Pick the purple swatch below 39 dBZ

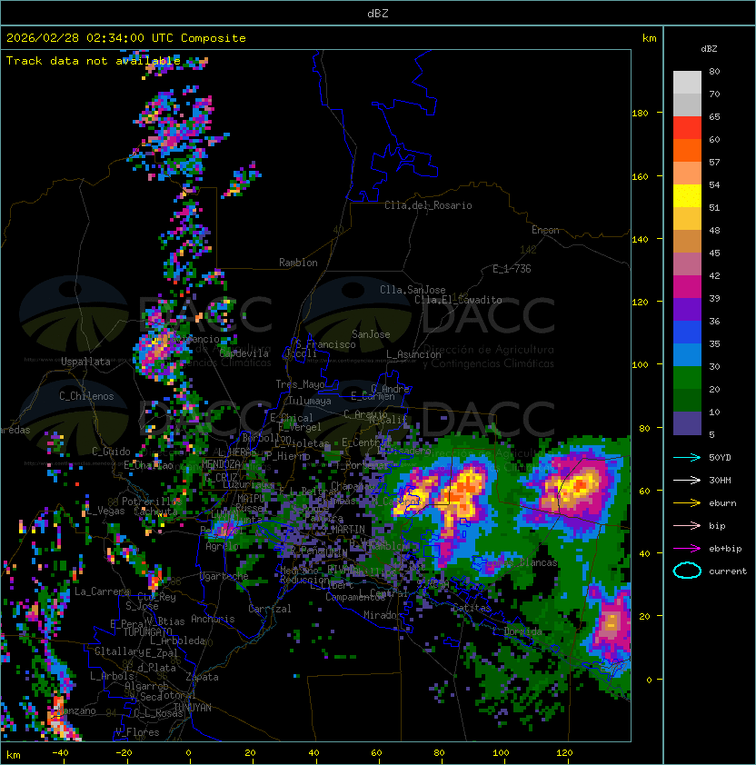687,309
